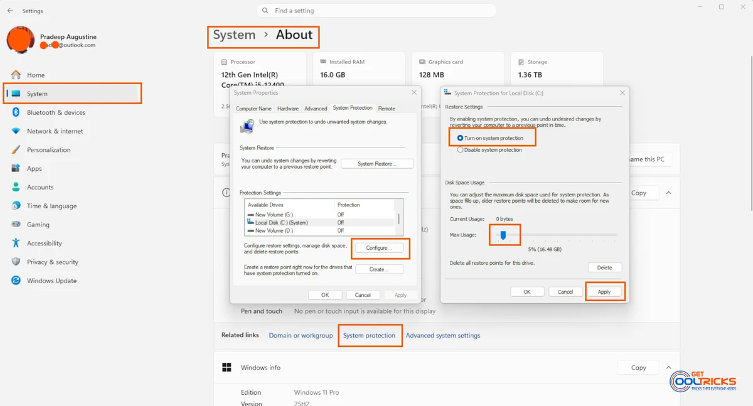Click Cancel in System Protection dialog

(565, 292)
